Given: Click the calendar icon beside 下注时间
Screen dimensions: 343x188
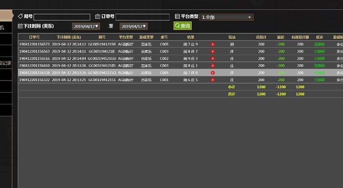Looking at the screenshot, I should click(20, 26).
